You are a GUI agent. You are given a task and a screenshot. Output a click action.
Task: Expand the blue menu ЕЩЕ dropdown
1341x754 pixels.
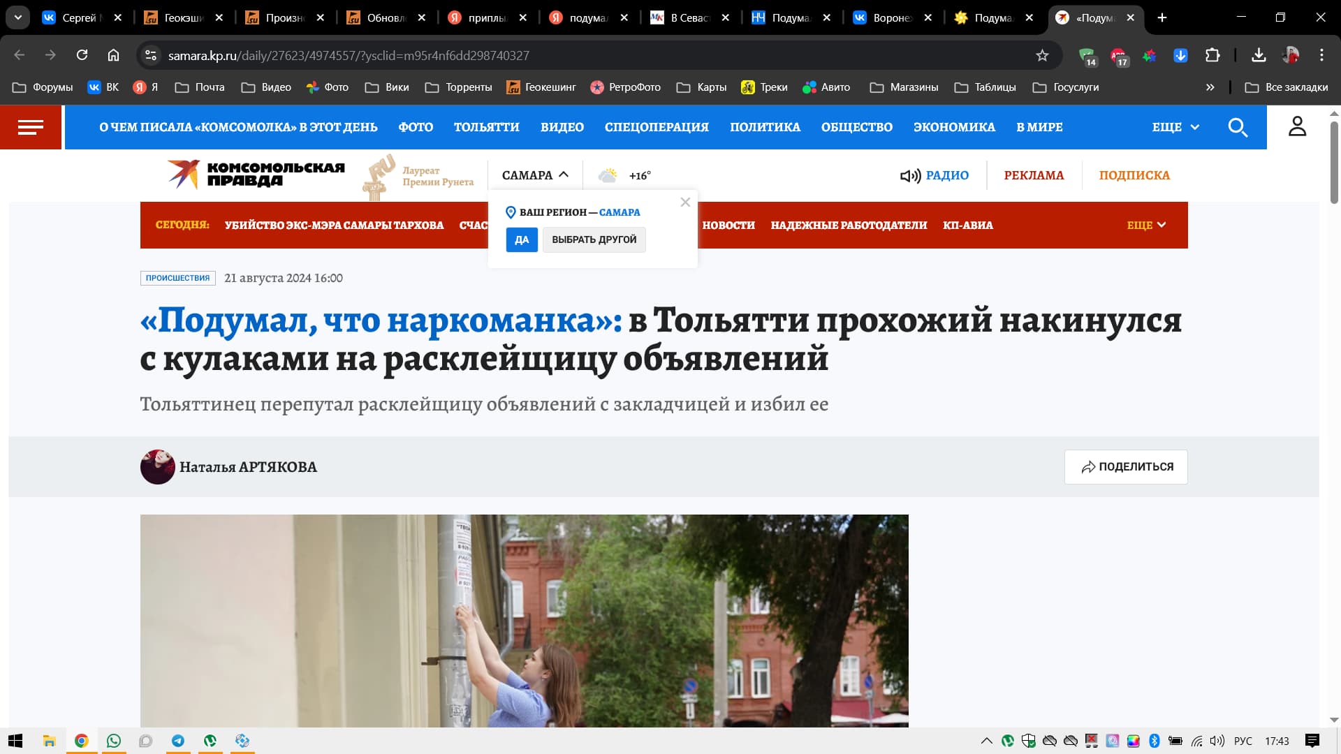click(x=1175, y=127)
